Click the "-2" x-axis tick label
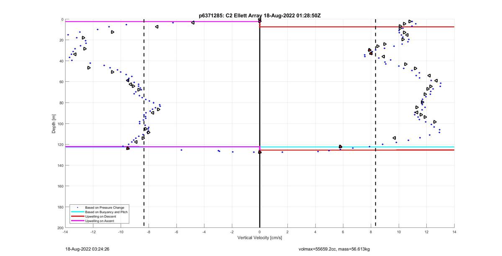This screenshot has width=502, height=256. [x=232, y=232]
